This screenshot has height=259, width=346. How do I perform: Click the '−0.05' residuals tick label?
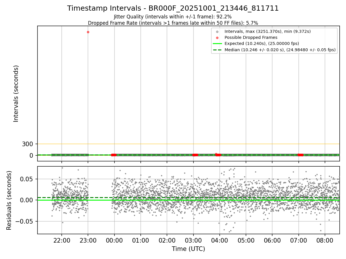(25, 221)
